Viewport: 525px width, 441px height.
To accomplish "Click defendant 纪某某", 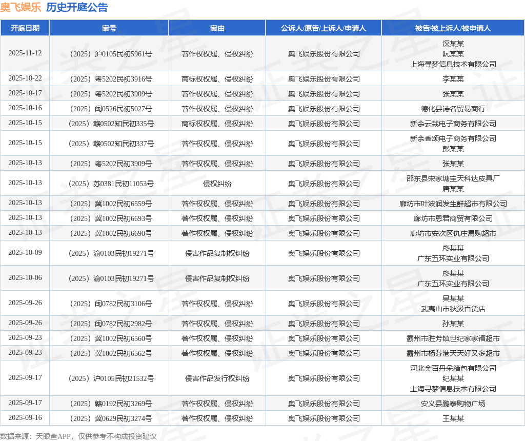I will click(x=453, y=379).
